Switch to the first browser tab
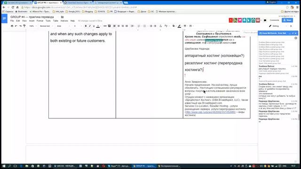 pyautogui.click(x=17, y=3)
